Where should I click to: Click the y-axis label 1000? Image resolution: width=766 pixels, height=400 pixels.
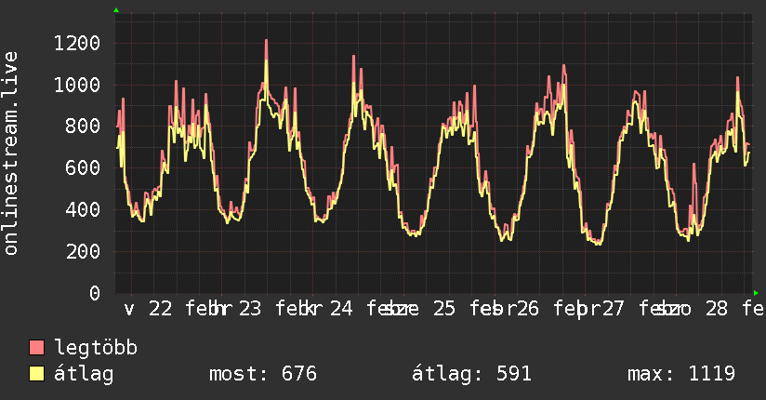point(77,85)
